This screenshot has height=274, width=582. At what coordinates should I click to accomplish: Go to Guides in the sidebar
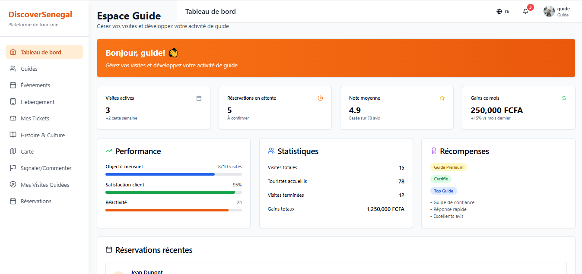[44, 69]
